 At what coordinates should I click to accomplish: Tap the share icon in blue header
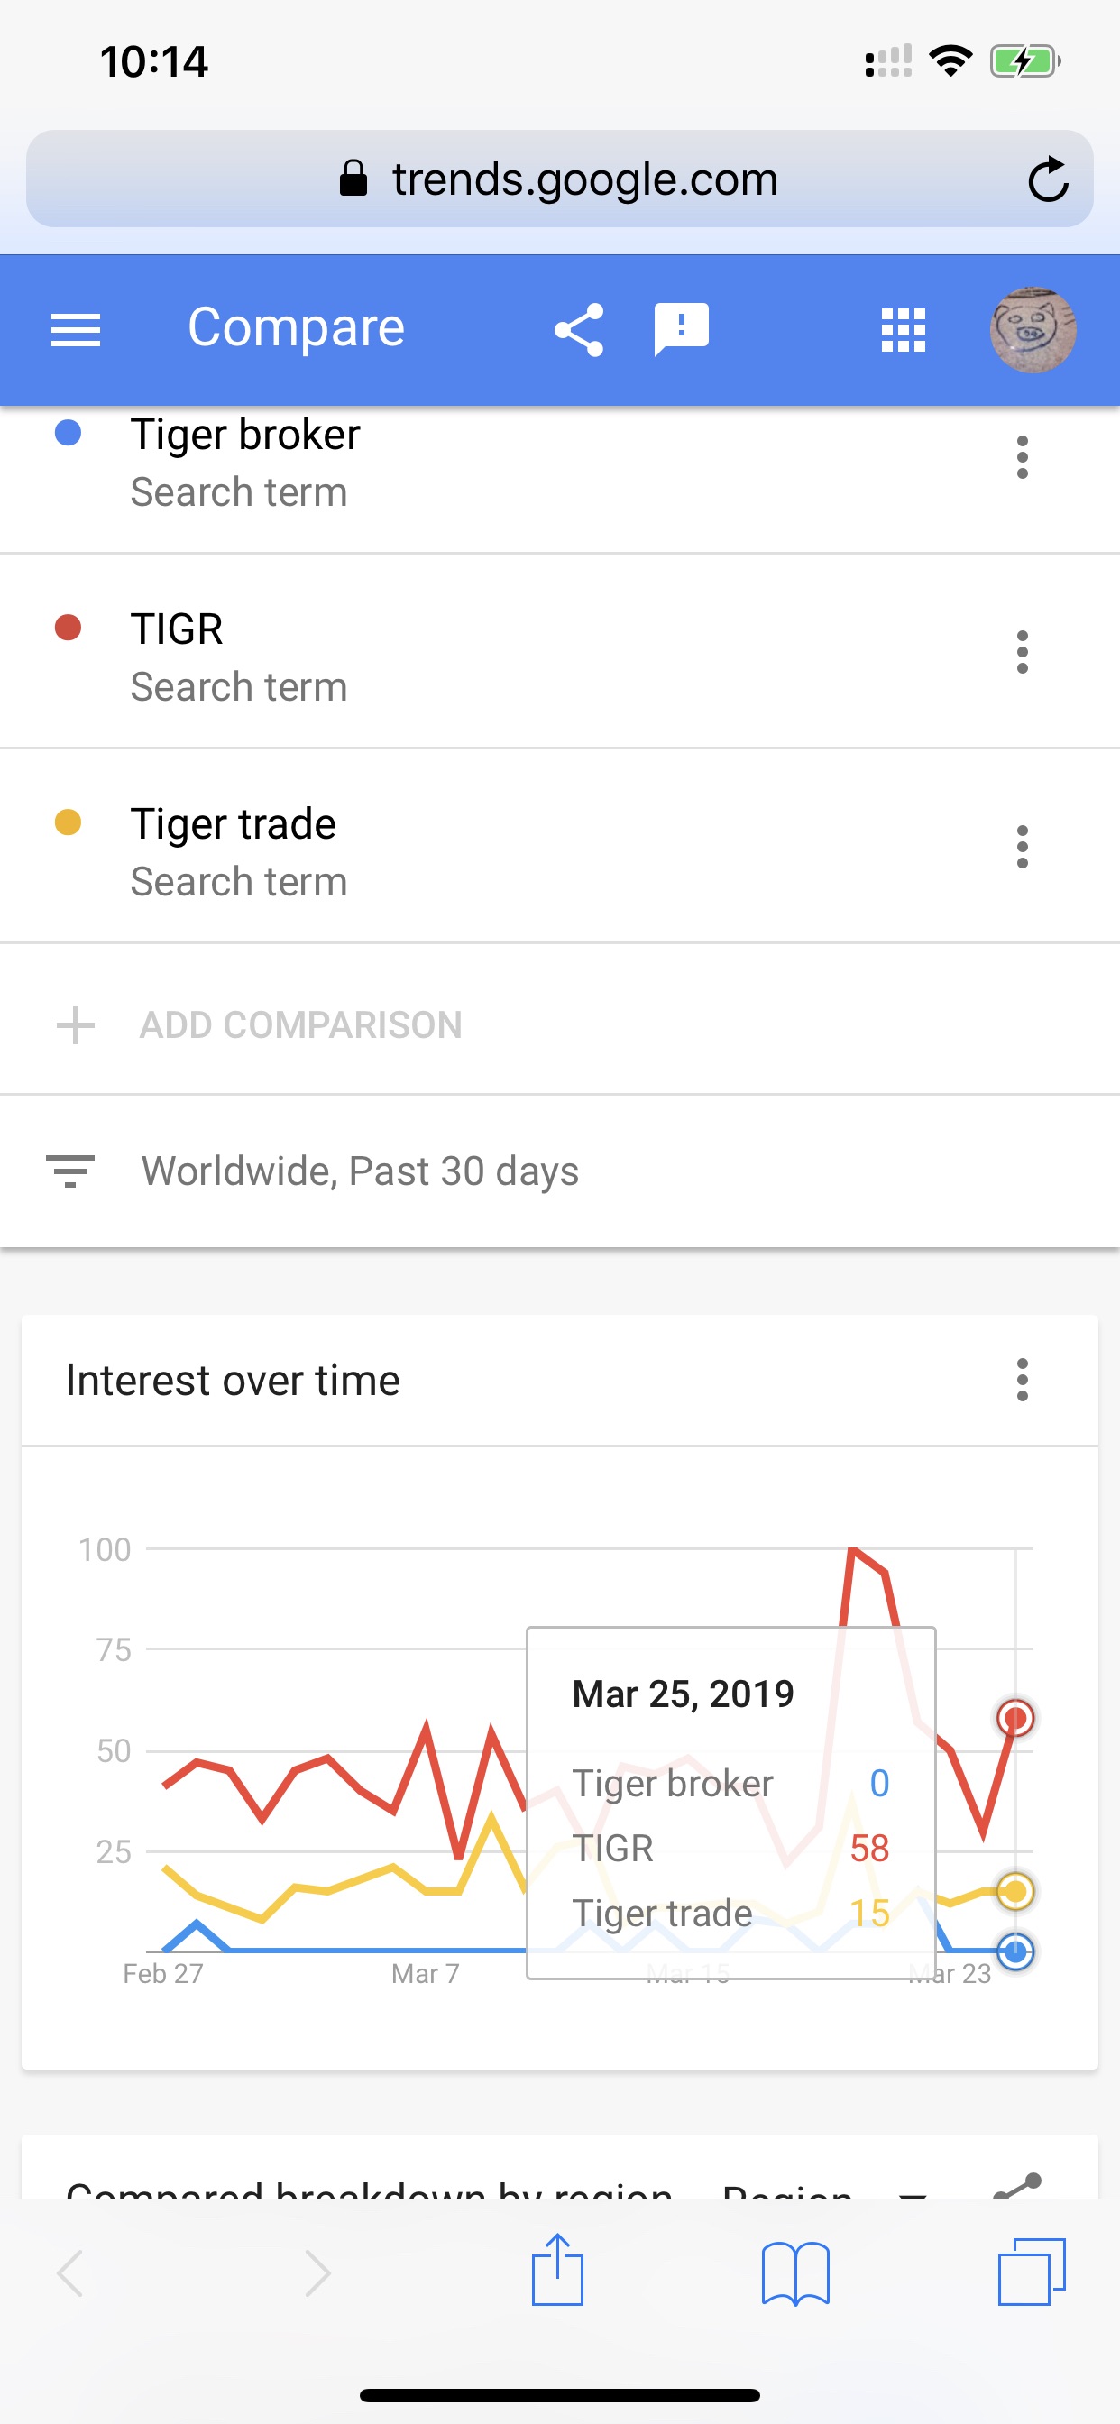[x=578, y=329]
